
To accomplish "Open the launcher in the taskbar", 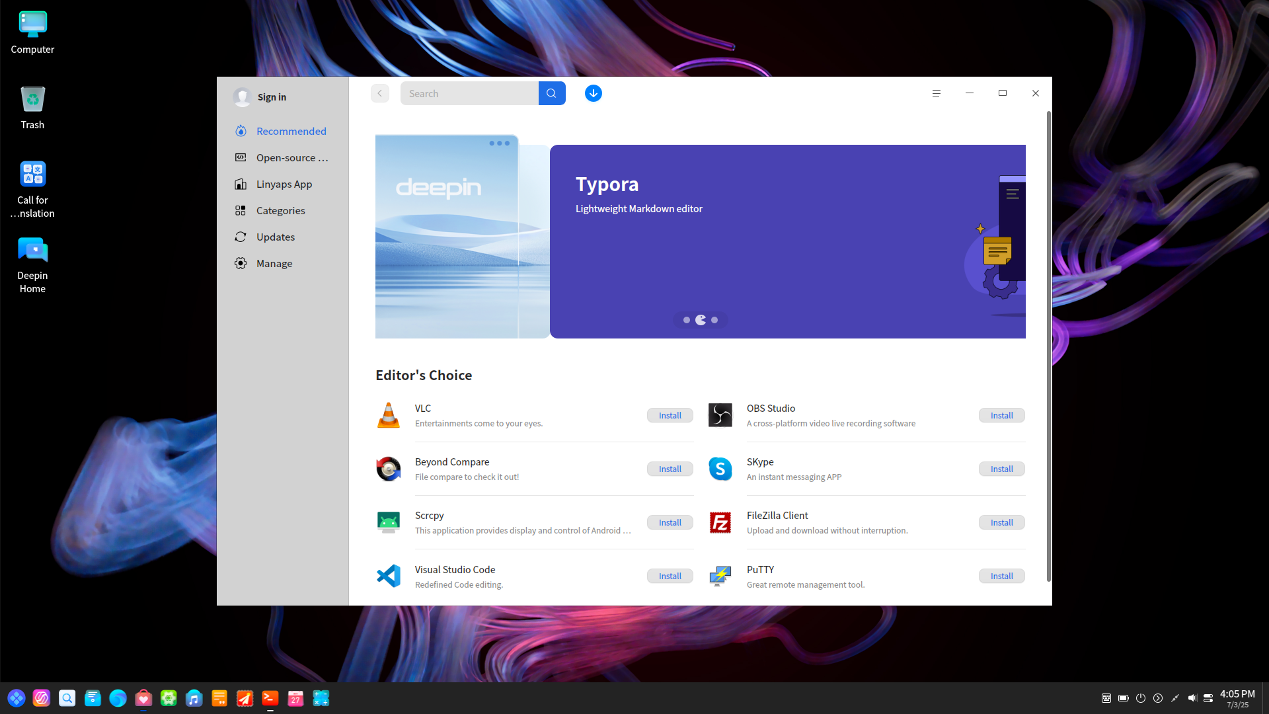I will (17, 698).
